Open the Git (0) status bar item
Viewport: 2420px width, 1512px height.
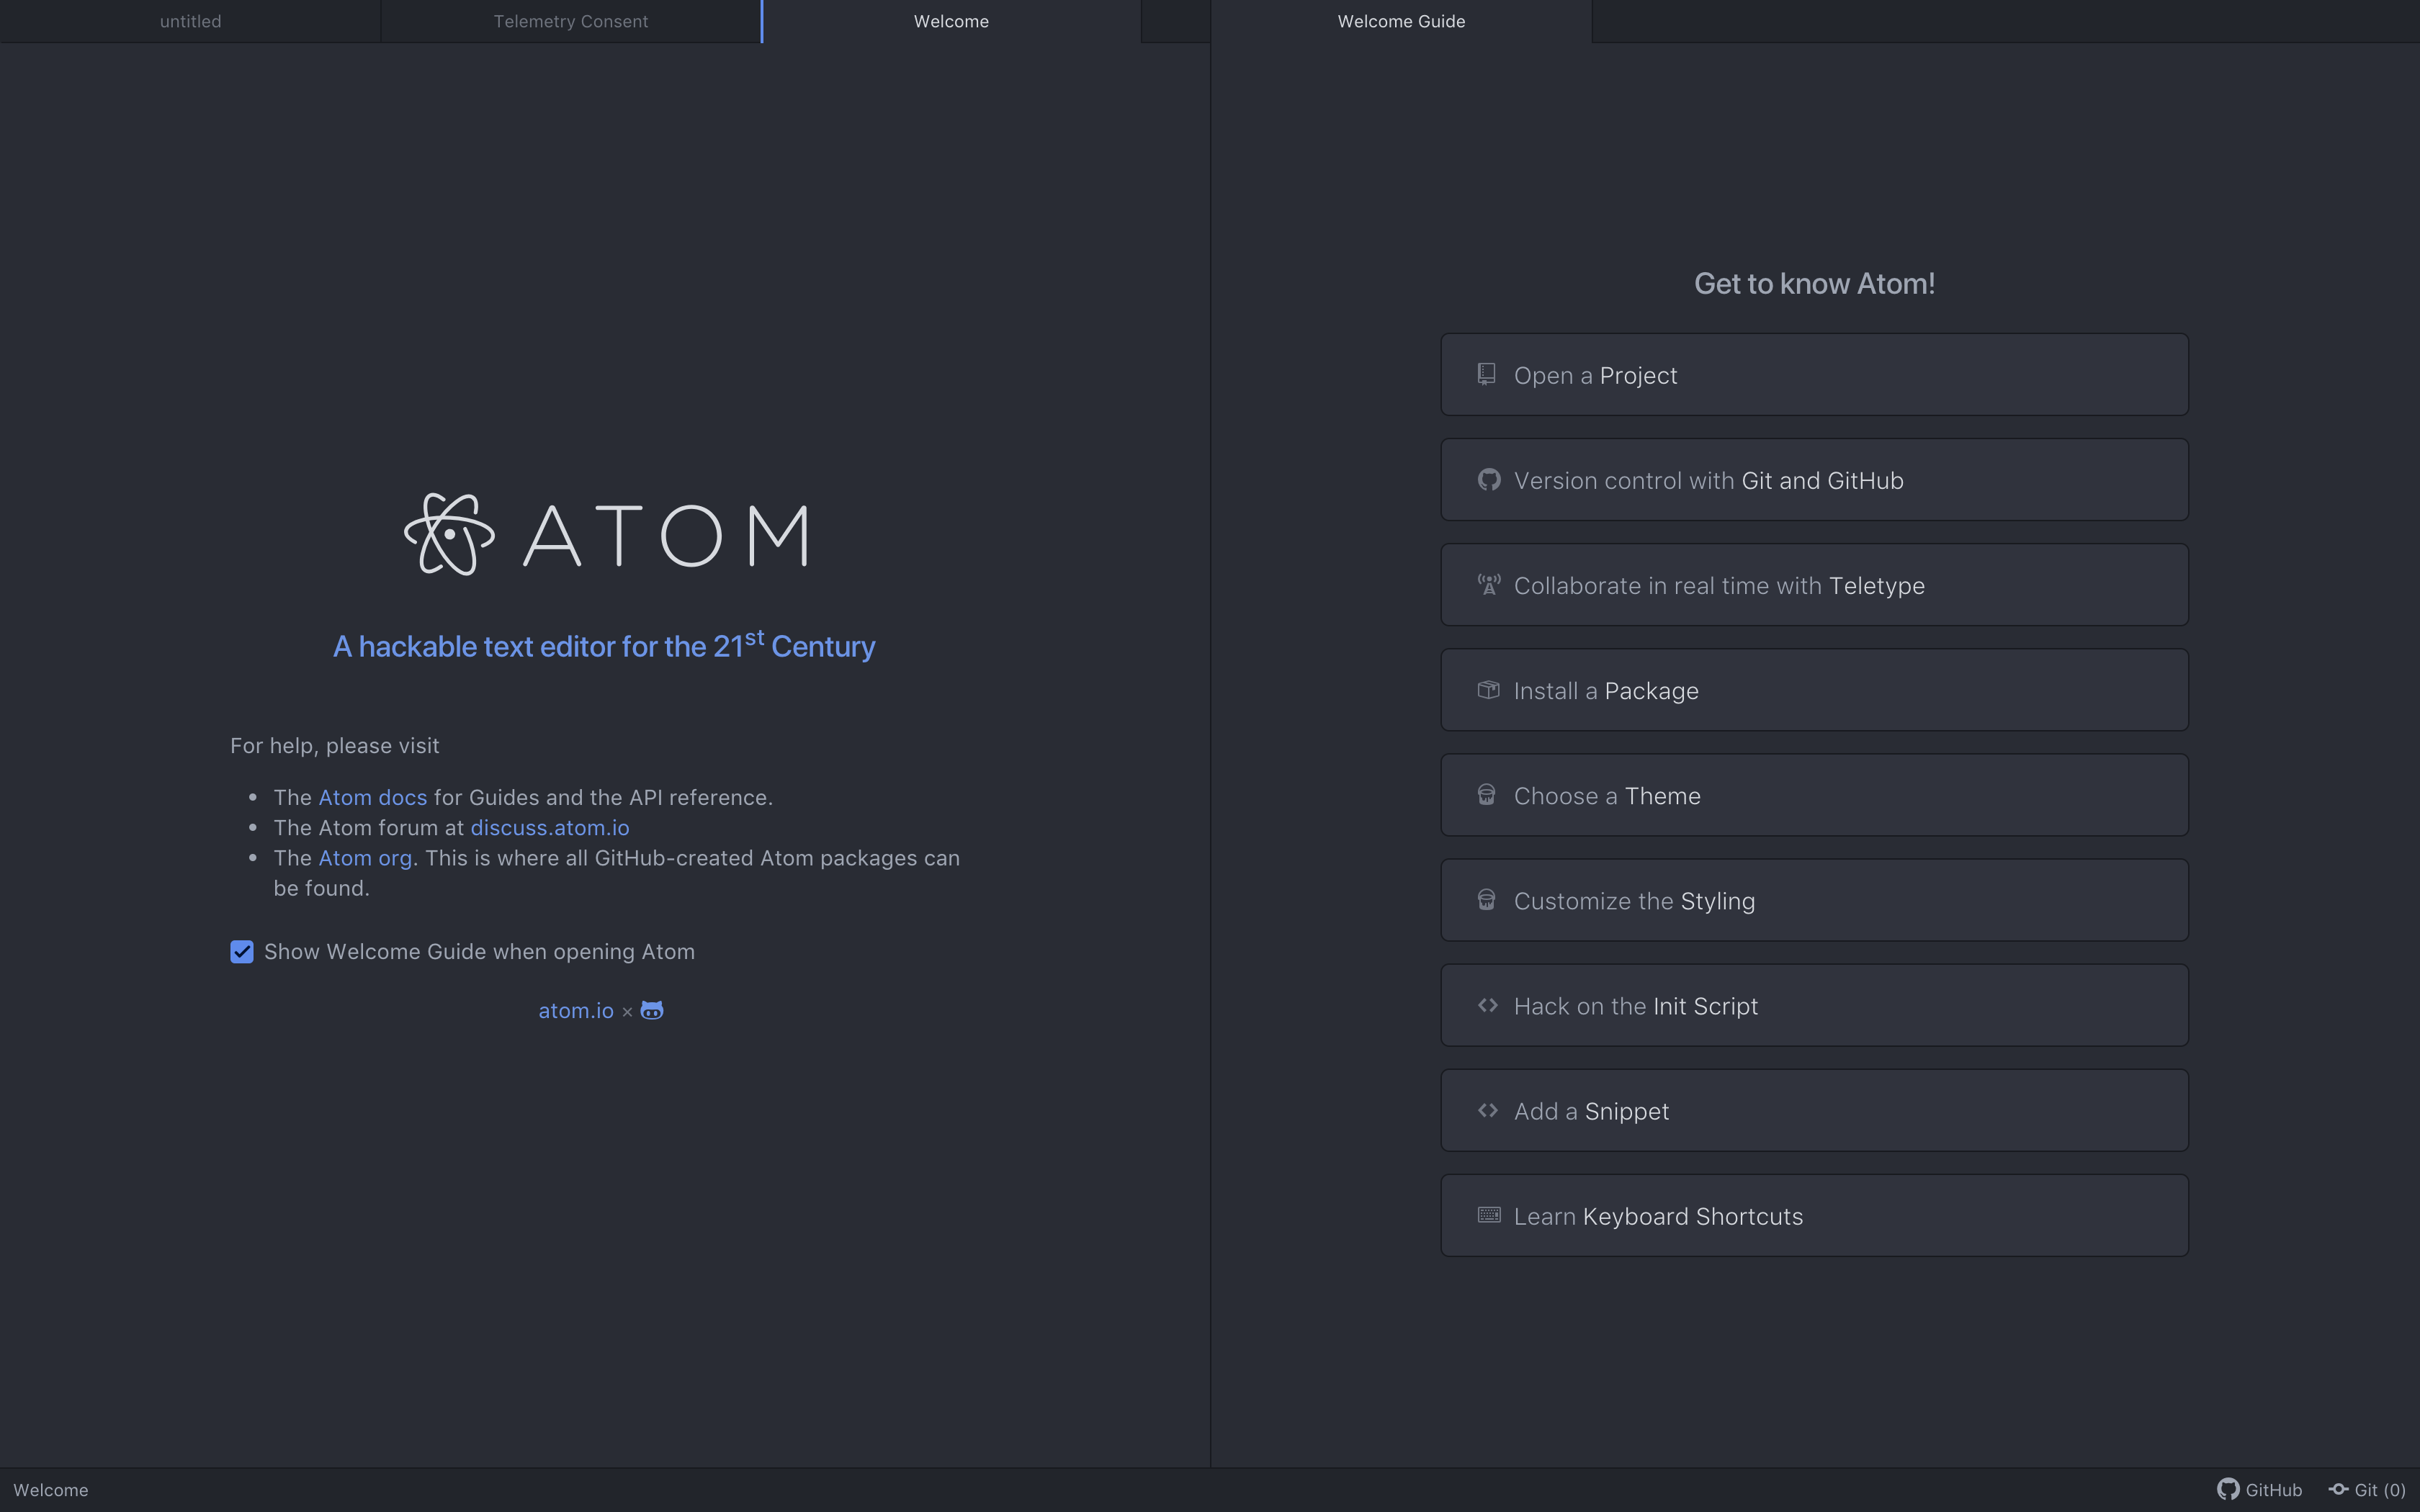[x=2368, y=1490]
